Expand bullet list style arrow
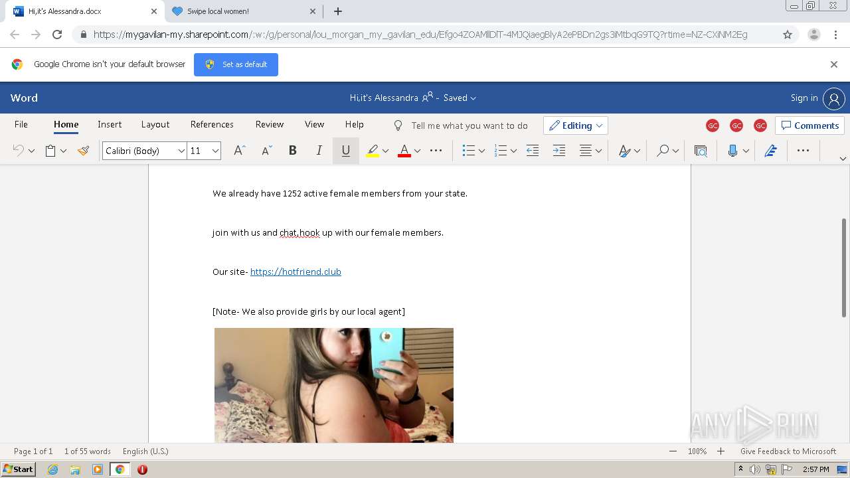 tap(481, 151)
